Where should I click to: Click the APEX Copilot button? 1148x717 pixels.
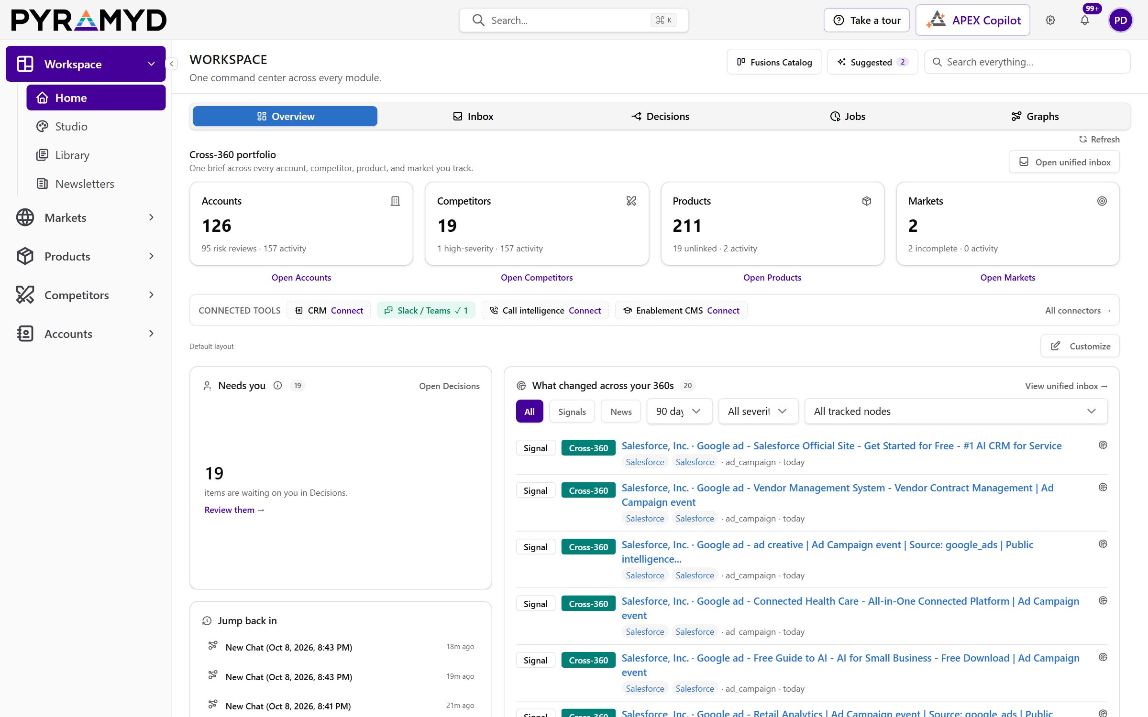tap(973, 20)
